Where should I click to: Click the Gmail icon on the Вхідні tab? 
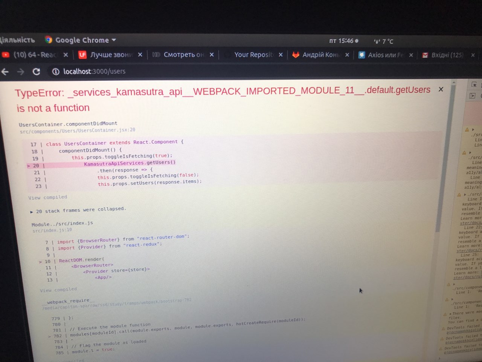click(425, 55)
